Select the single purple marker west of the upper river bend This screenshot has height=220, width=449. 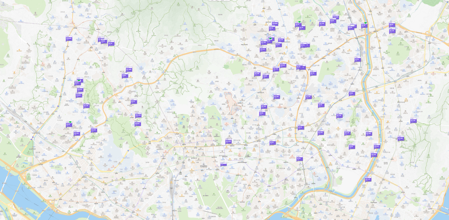pyautogui.click(x=358, y=59)
